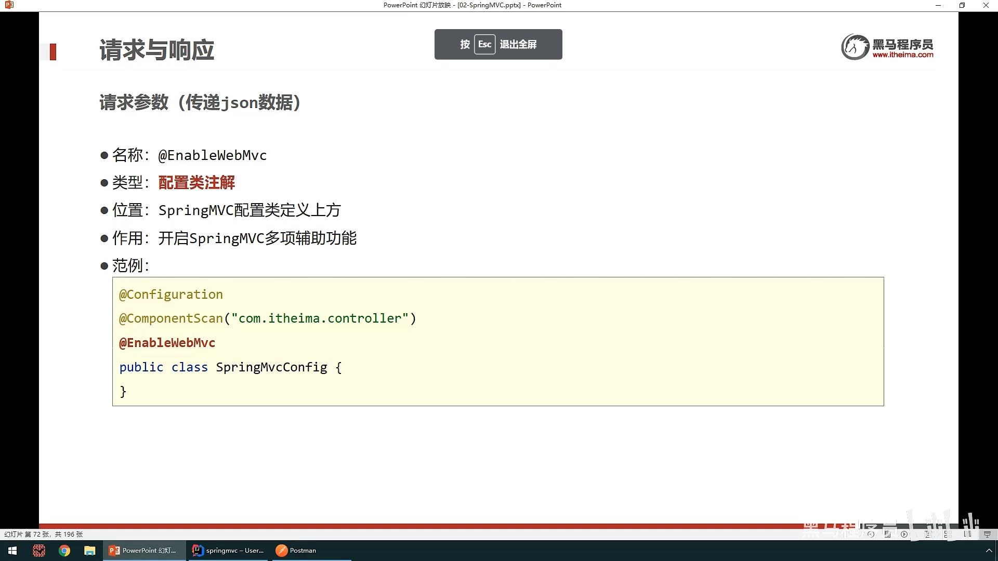Open the Windows Start menu
The height and width of the screenshot is (561, 998).
pyautogui.click(x=12, y=551)
